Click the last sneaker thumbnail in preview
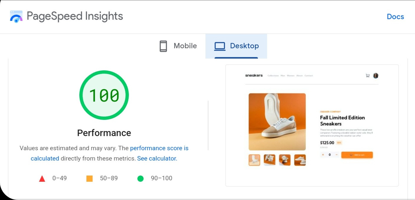415x200 pixels. 300,160
